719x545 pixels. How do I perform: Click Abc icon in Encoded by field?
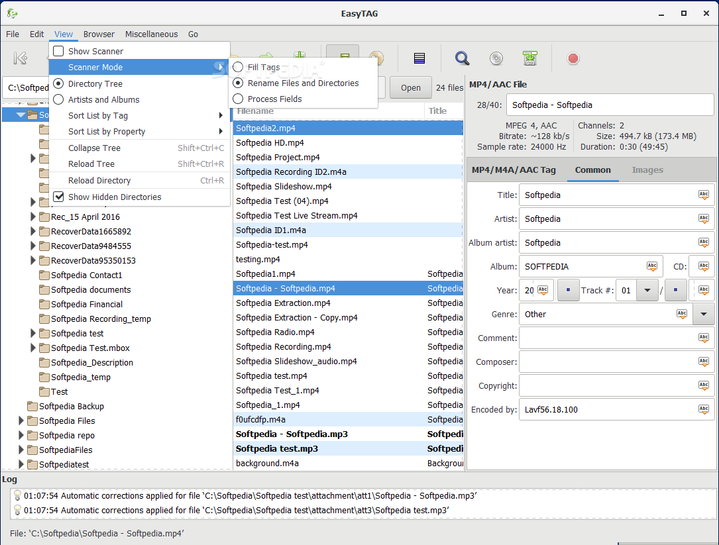pyautogui.click(x=703, y=409)
